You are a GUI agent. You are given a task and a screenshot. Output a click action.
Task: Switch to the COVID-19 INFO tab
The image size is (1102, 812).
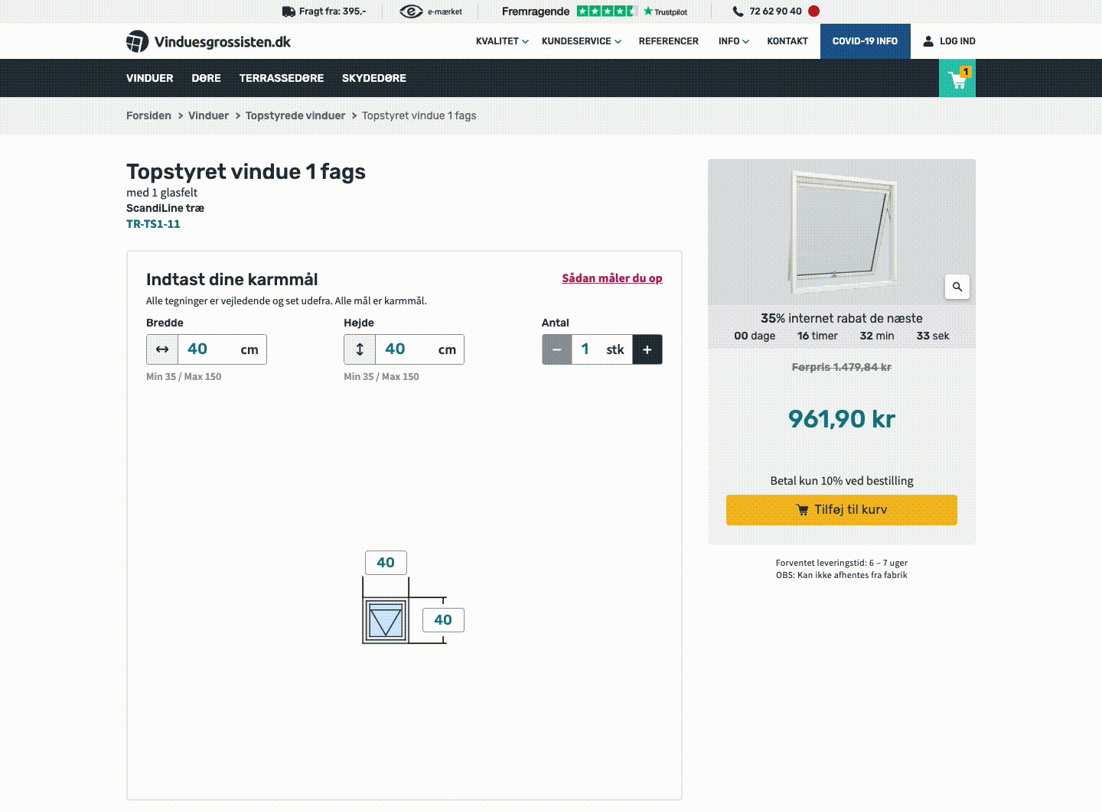coord(865,41)
